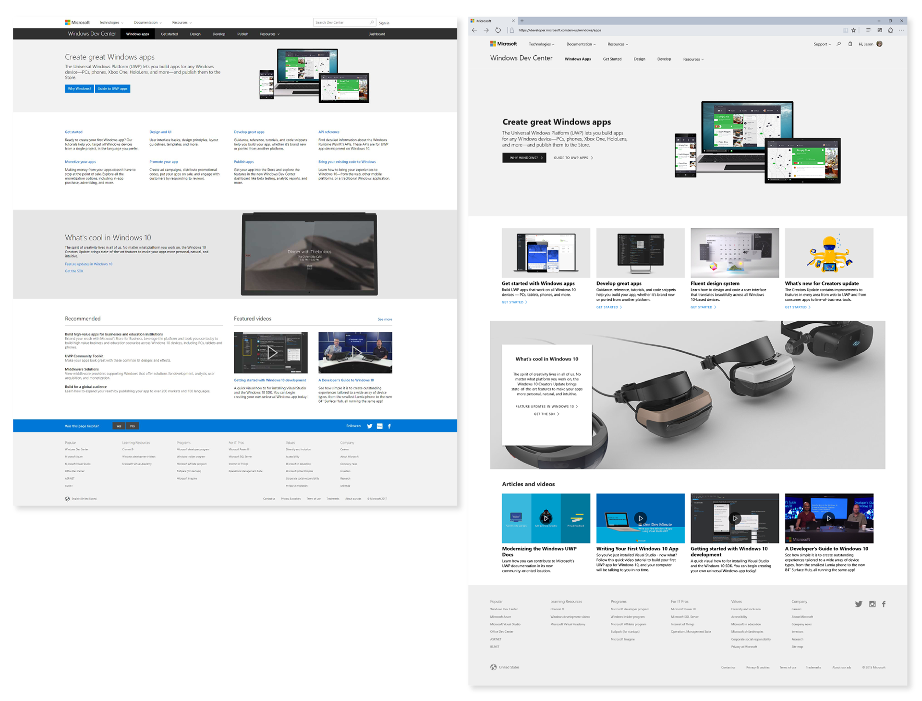The width and height of the screenshot is (922, 701).
Task: Open the Hub icon in browser toolbar
Action: pos(868,30)
